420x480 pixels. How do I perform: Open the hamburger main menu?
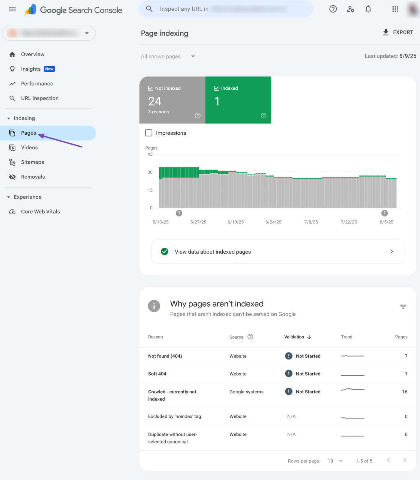click(x=12, y=9)
